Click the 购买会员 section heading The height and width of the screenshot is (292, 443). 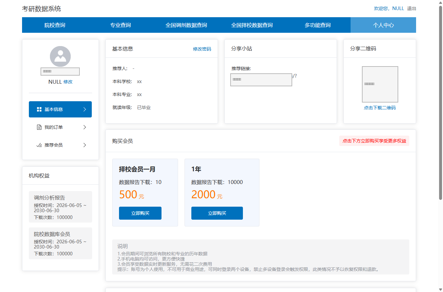click(x=123, y=141)
